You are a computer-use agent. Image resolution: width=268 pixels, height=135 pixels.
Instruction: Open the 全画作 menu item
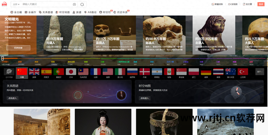click(x=31, y=12)
